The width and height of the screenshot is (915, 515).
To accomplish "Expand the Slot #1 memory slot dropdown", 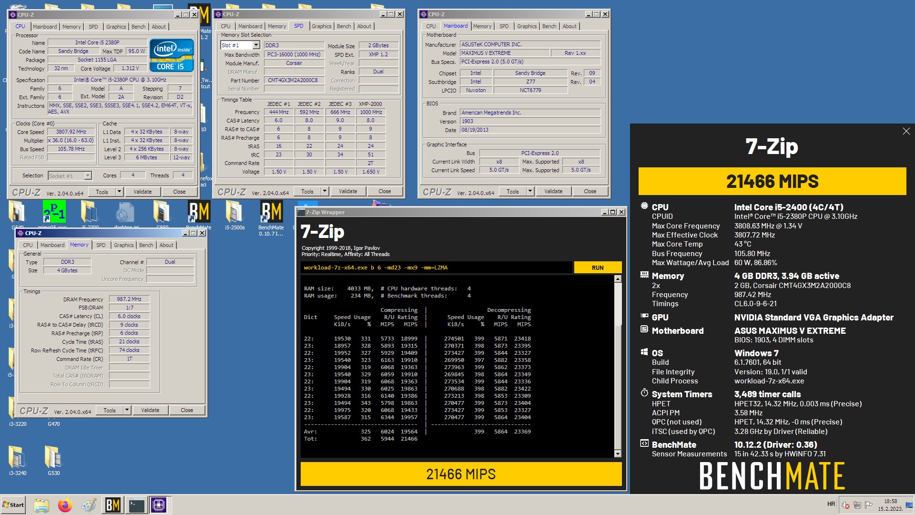I will pyautogui.click(x=256, y=45).
